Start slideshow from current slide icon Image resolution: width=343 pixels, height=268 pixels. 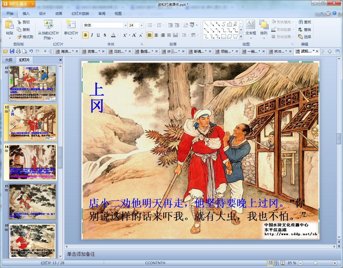(x=48, y=24)
